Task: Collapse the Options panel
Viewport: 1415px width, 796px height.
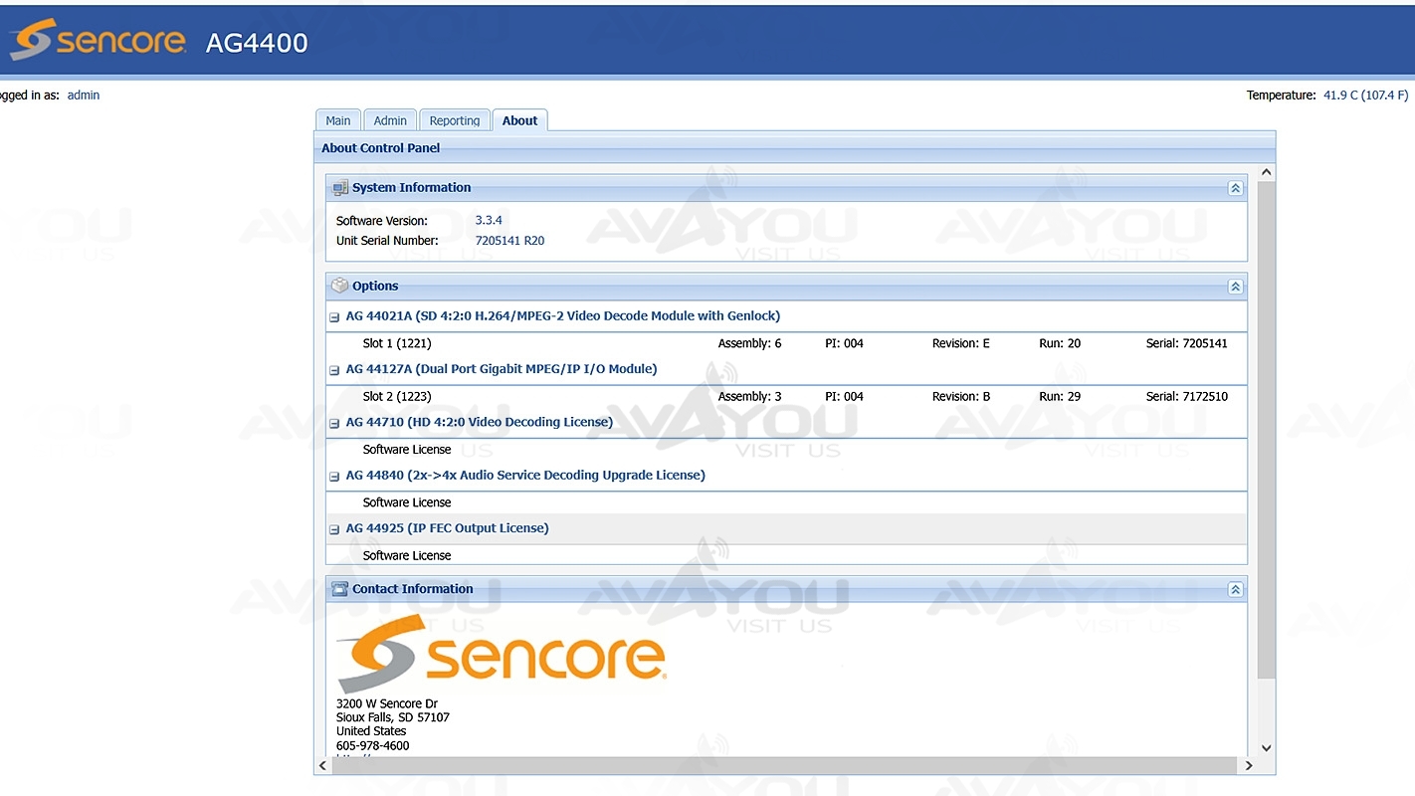Action: 1235,287
